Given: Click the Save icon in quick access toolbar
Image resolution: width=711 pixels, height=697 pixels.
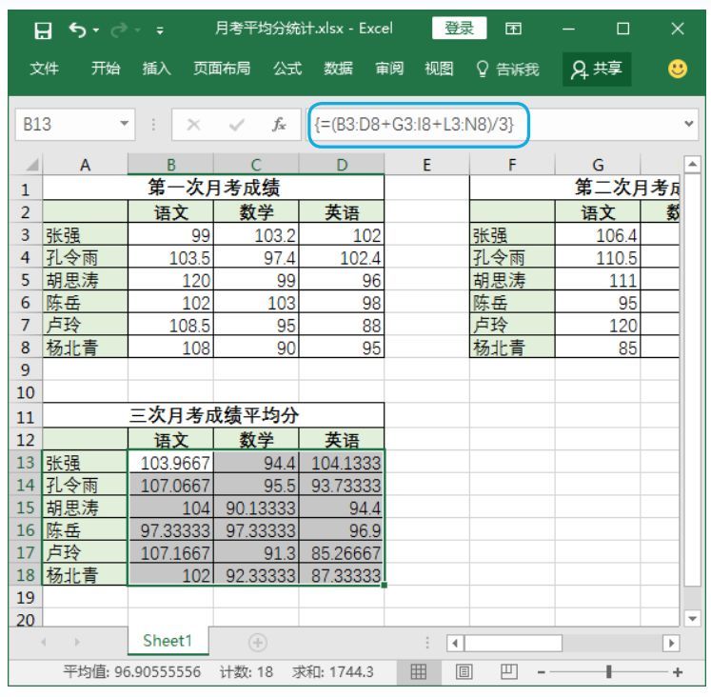Looking at the screenshot, I should click(43, 30).
